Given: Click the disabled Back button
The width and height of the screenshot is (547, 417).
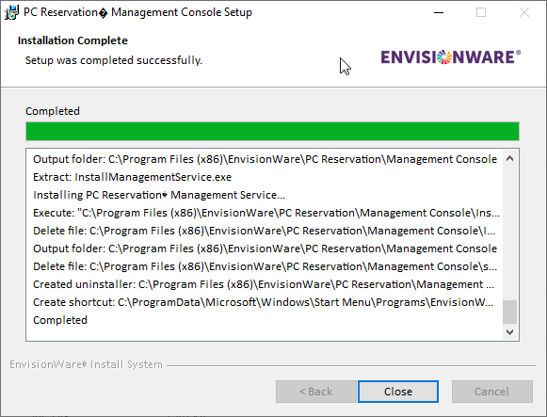Looking at the screenshot, I should pyautogui.click(x=316, y=392).
